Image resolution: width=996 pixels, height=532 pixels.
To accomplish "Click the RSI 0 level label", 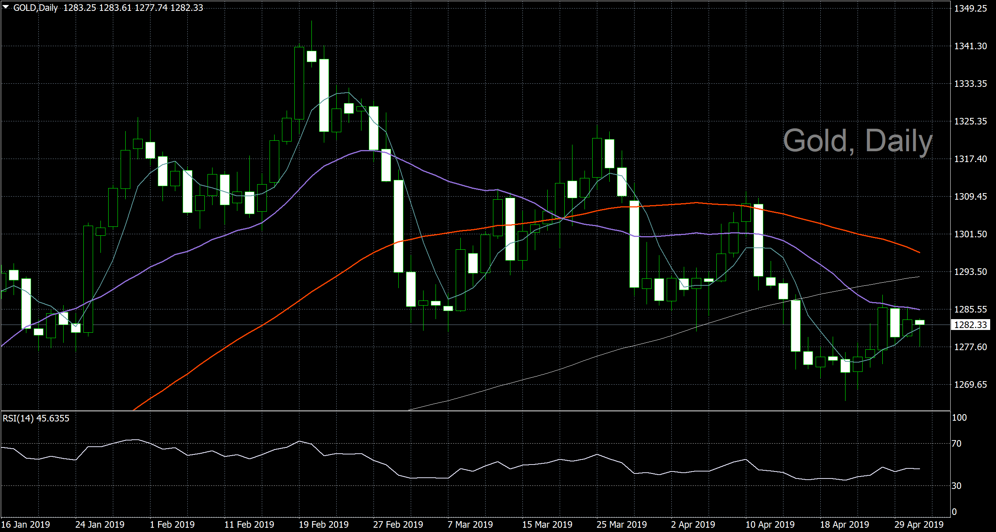I will click(x=954, y=512).
